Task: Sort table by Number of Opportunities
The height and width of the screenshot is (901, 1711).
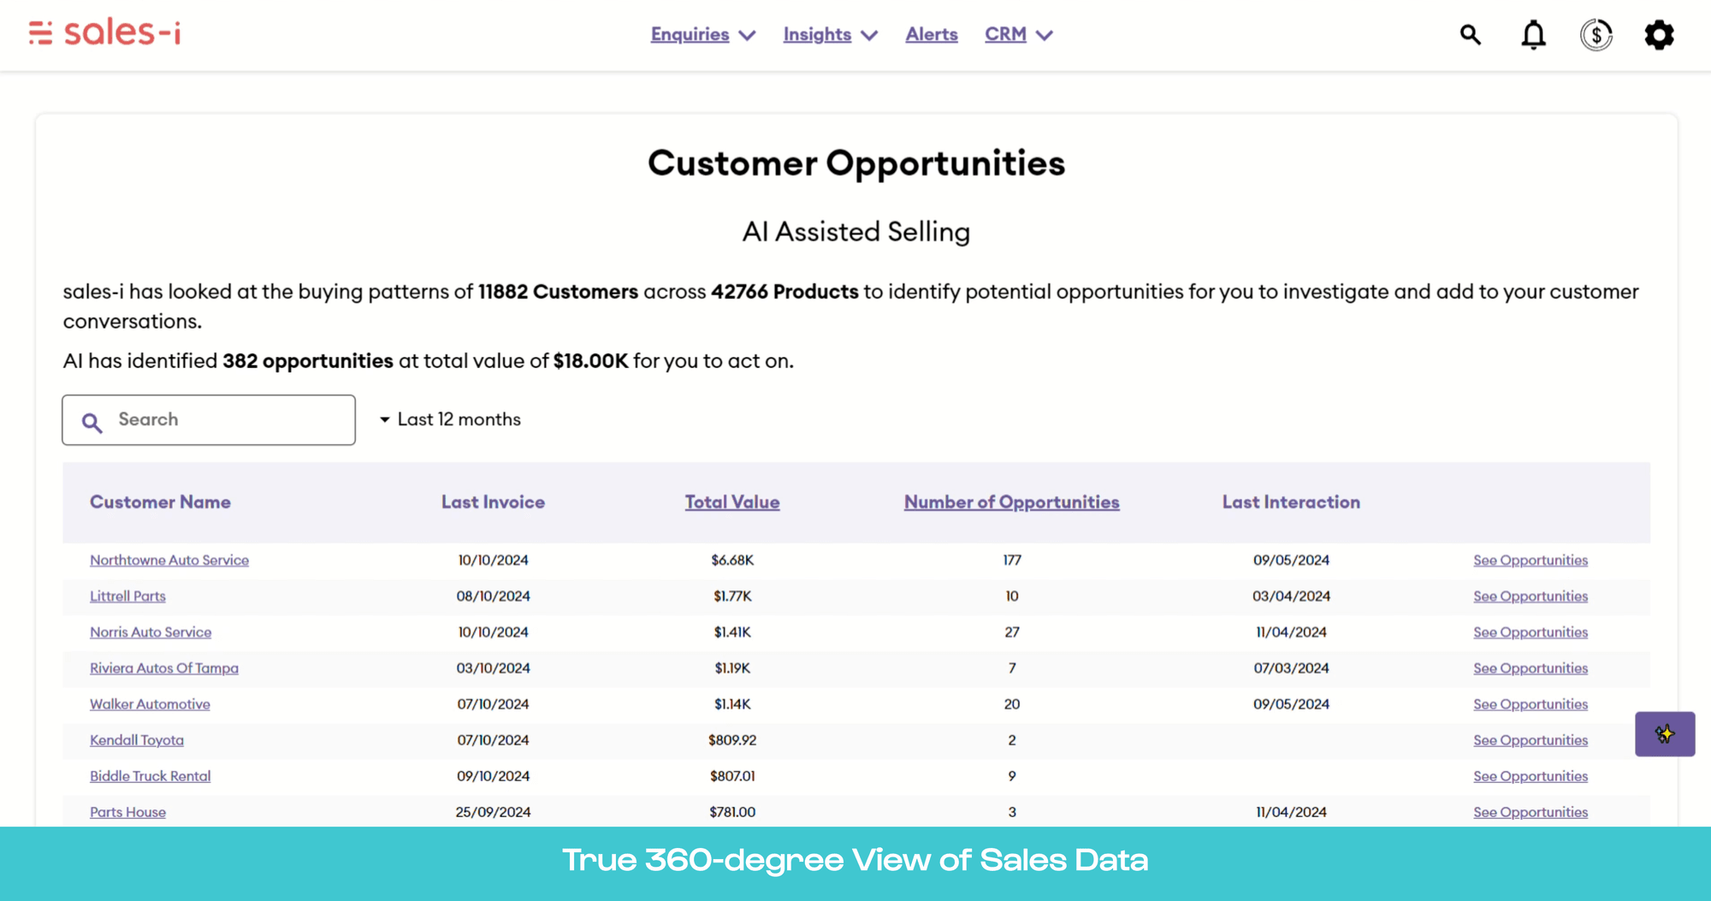Action: (x=1011, y=502)
